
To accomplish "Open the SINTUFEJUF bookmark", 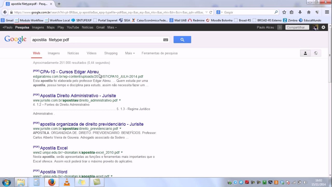I will coord(81,20).
